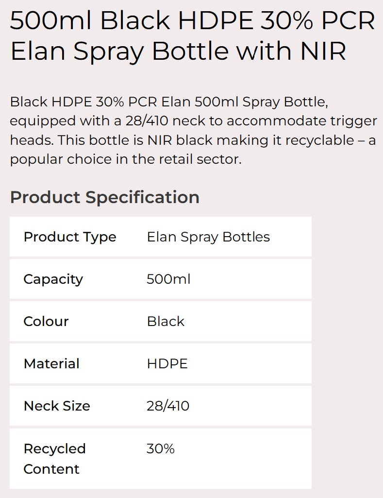383x498 pixels.
Task: Click the product title heading
Action: click(193, 35)
